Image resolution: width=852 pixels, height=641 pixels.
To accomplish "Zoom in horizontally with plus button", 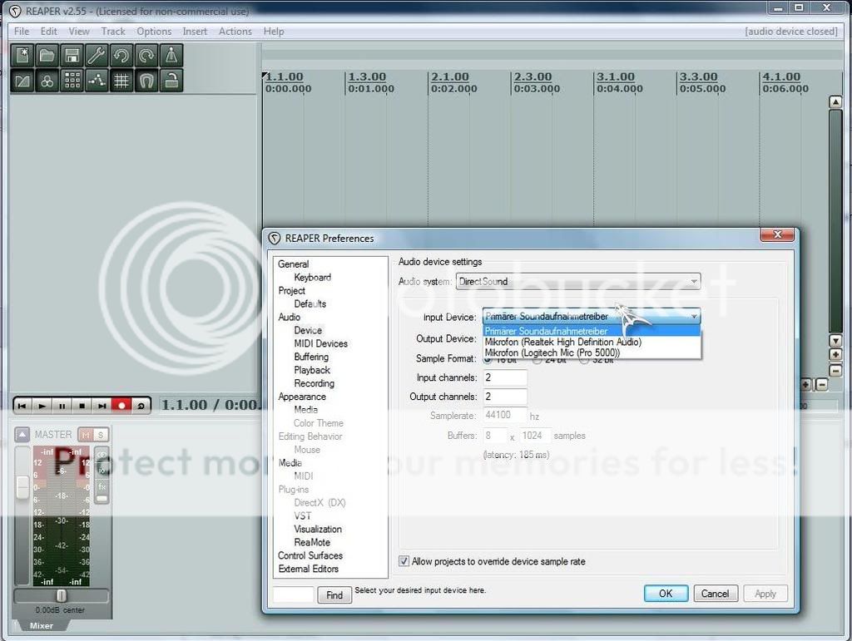I will tap(806, 385).
